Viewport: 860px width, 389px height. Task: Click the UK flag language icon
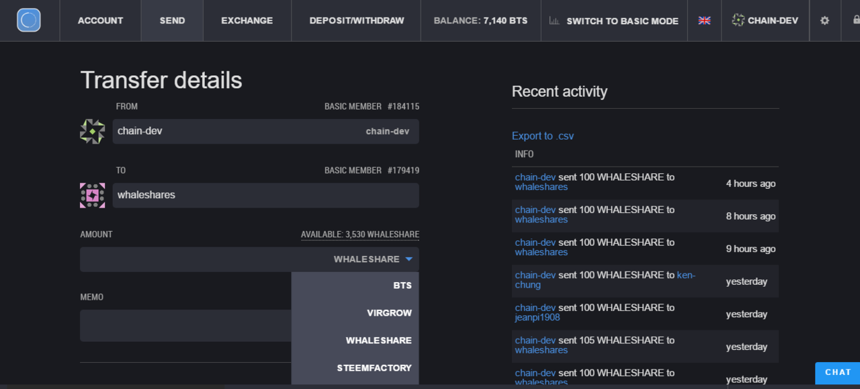coord(704,20)
